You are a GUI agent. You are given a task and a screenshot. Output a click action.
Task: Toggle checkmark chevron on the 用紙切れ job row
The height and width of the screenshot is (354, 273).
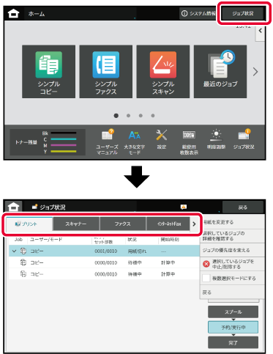click(x=14, y=251)
